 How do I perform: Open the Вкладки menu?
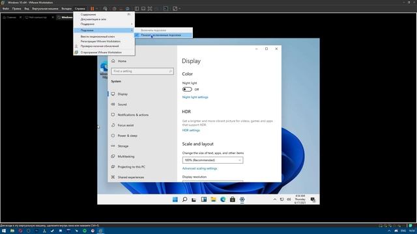point(66,8)
